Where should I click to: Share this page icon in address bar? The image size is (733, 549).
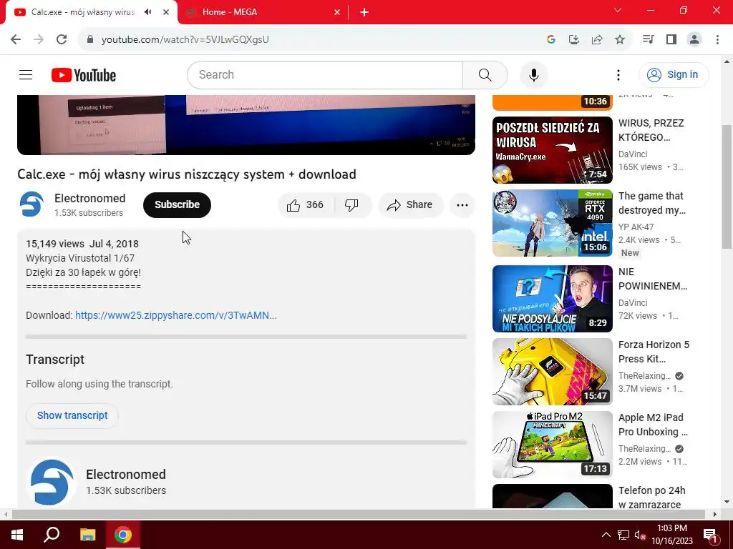click(x=597, y=40)
